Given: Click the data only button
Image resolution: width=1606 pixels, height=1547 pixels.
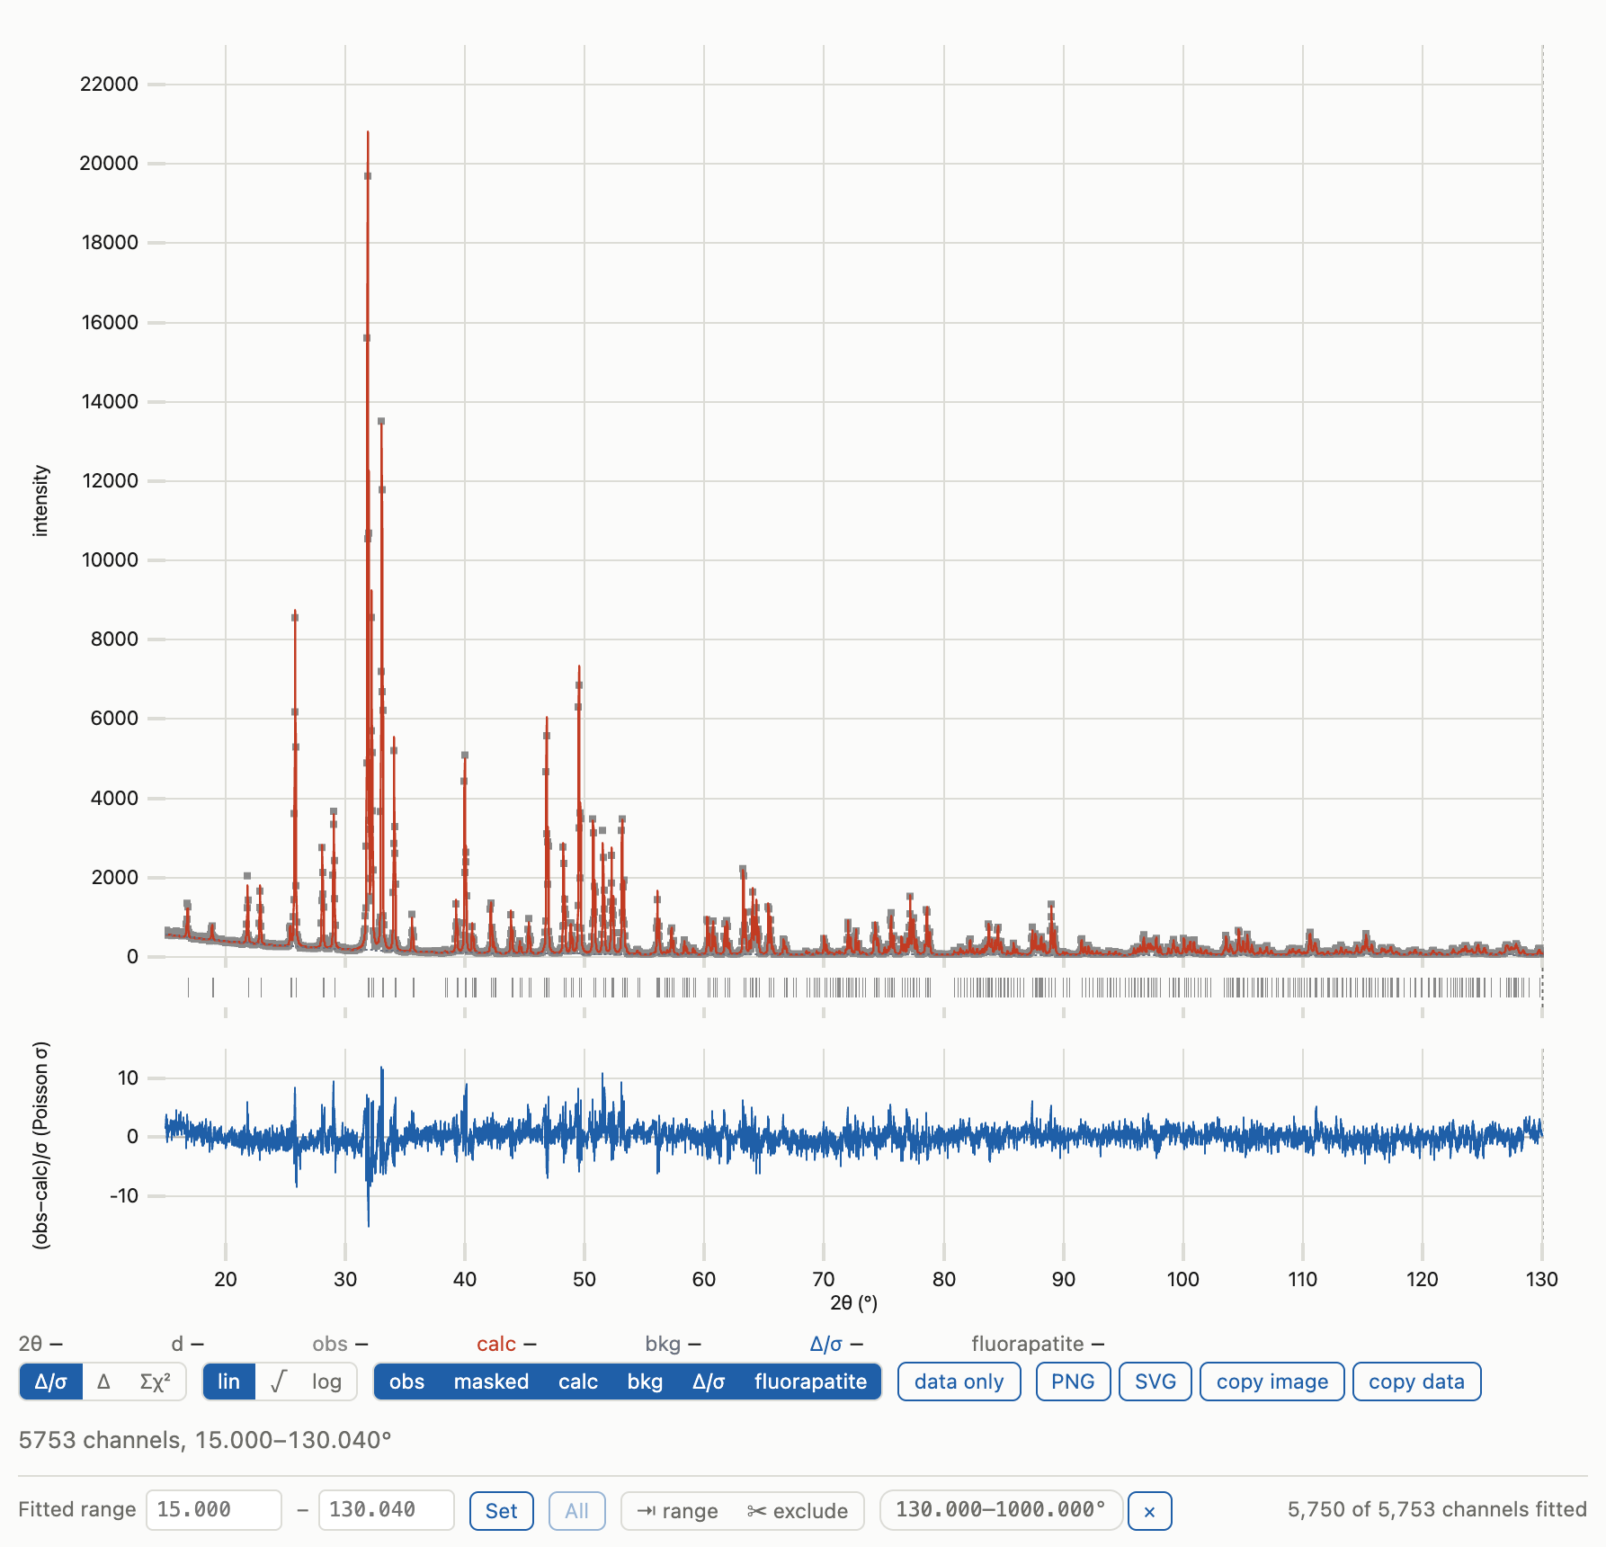Looking at the screenshot, I should point(959,1382).
